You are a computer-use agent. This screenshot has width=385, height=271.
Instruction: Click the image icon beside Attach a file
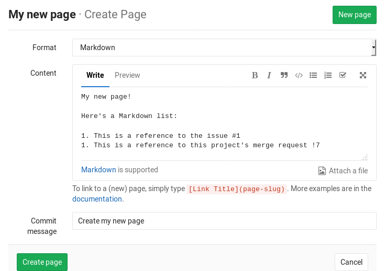pyautogui.click(x=322, y=171)
